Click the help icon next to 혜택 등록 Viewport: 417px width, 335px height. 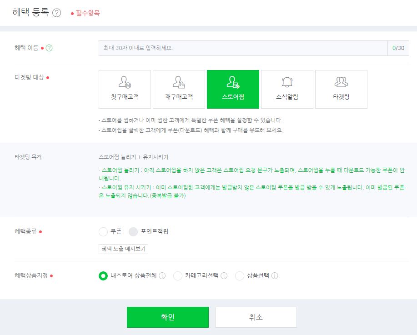pyautogui.click(x=56, y=13)
